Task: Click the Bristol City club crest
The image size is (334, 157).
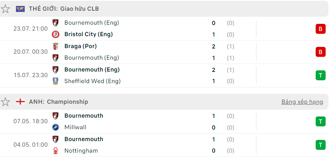Action: coord(55,35)
